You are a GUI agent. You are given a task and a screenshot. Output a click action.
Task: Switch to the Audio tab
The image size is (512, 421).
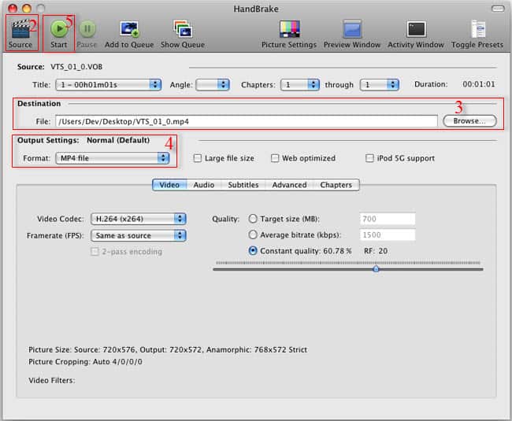pos(204,185)
